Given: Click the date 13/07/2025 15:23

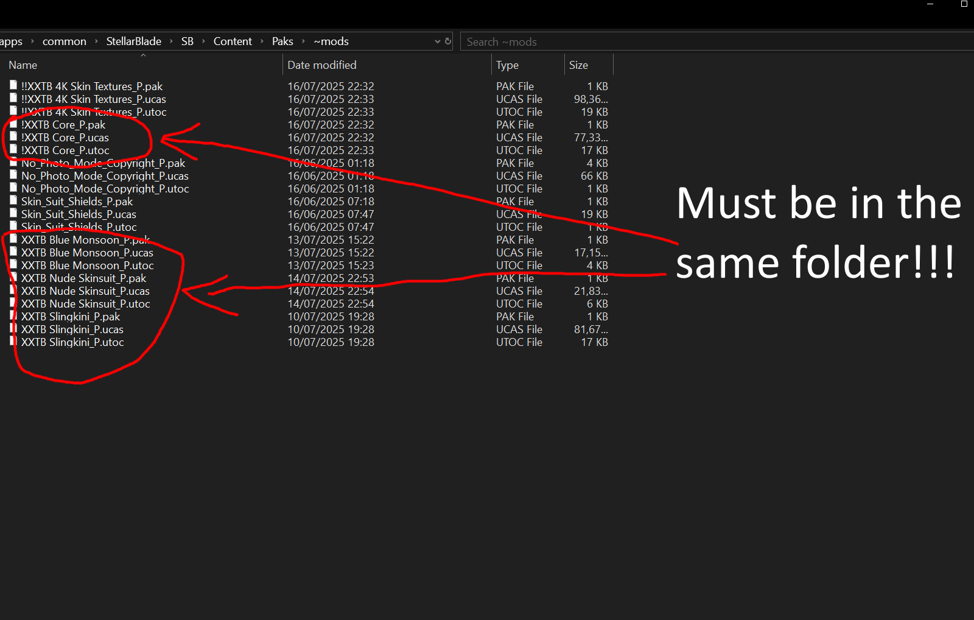Looking at the screenshot, I should coord(331,266).
